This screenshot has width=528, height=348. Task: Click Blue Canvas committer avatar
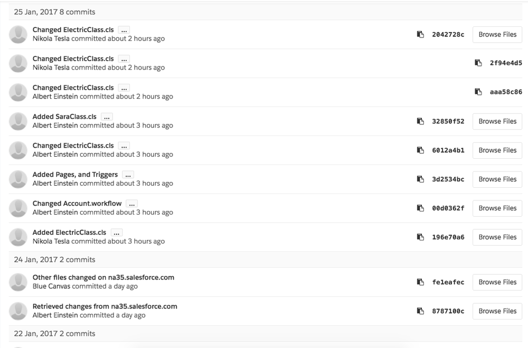pyautogui.click(x=18, y=282)
